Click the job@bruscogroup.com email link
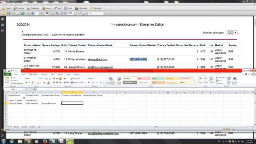256x144 pixels. click(x=100, y=67)
